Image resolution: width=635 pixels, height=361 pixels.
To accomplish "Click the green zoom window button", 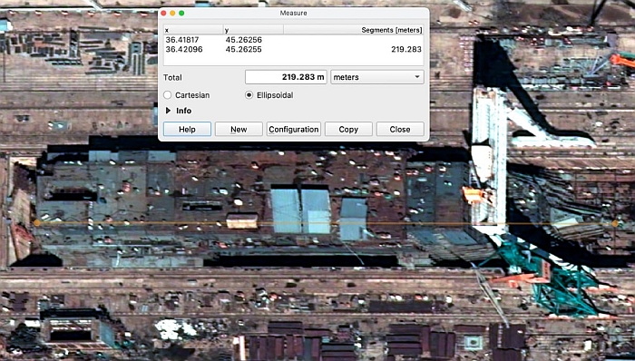I will coord(181,13).
